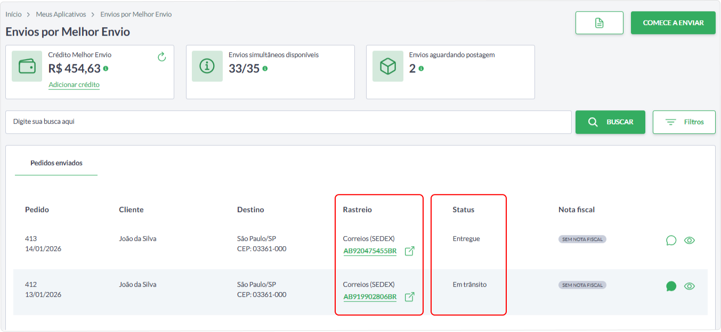Viewport: 721px width, 332px height.
Task: Open tracking code AB919902806BR link
Action: pyautogui.click(x=370, y=297)
